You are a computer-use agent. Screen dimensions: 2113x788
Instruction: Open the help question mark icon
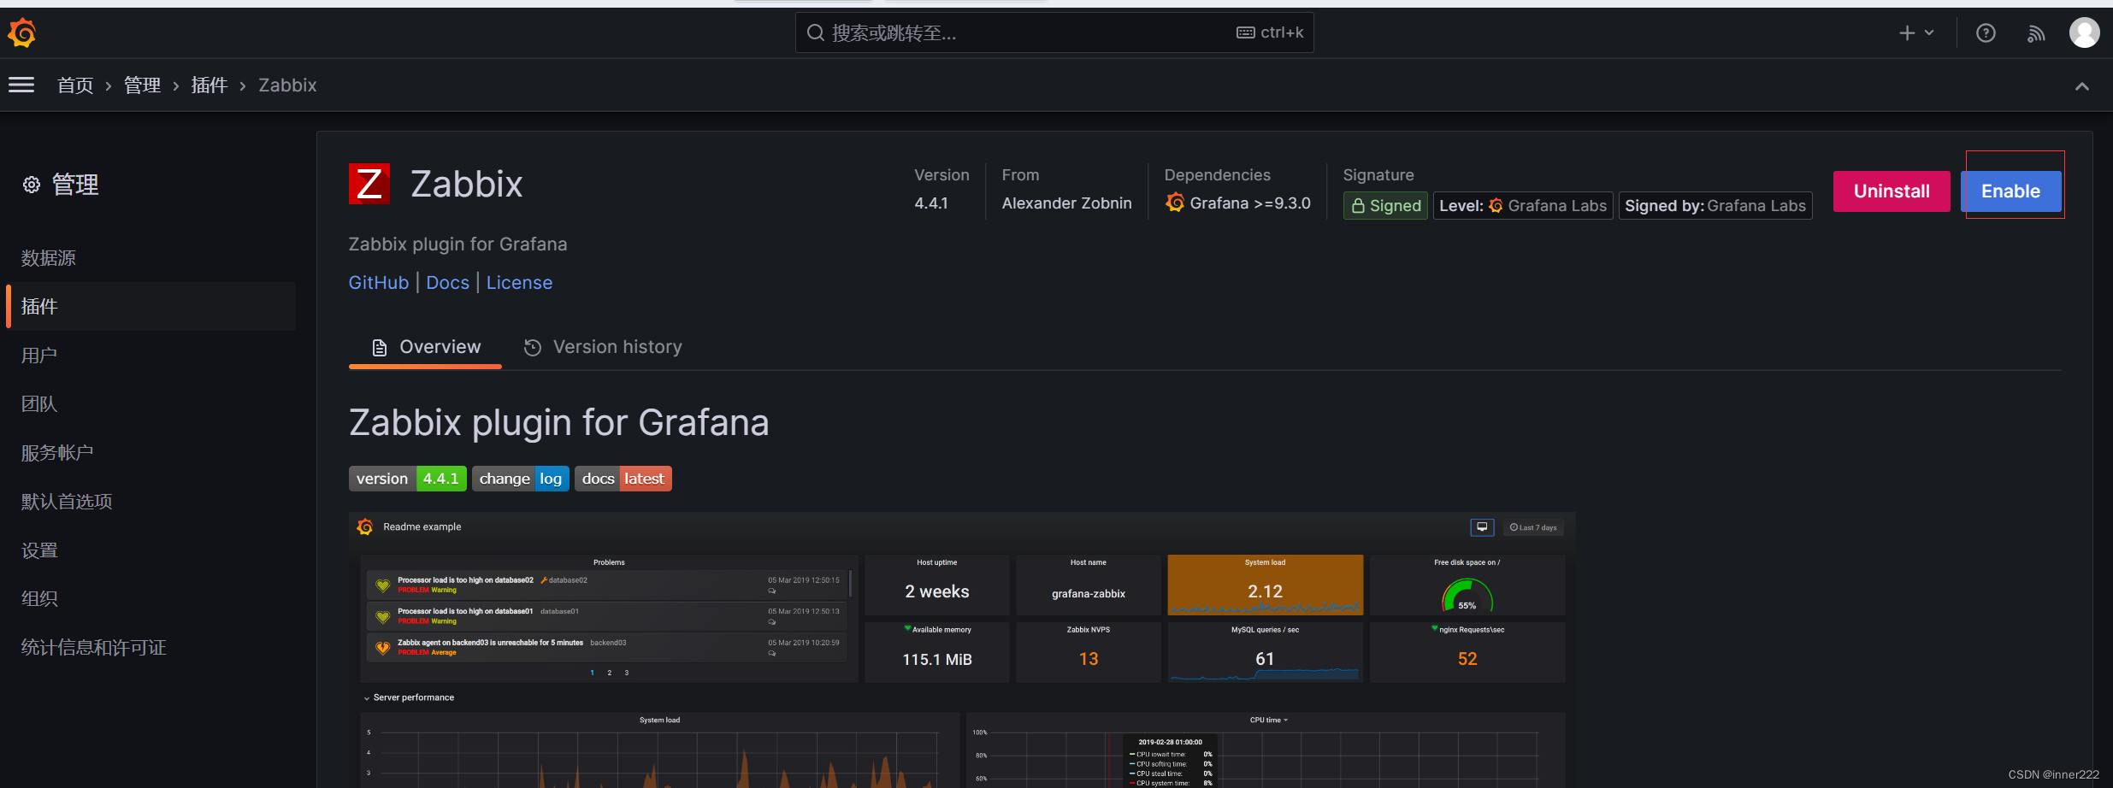tap(1986, 33)
